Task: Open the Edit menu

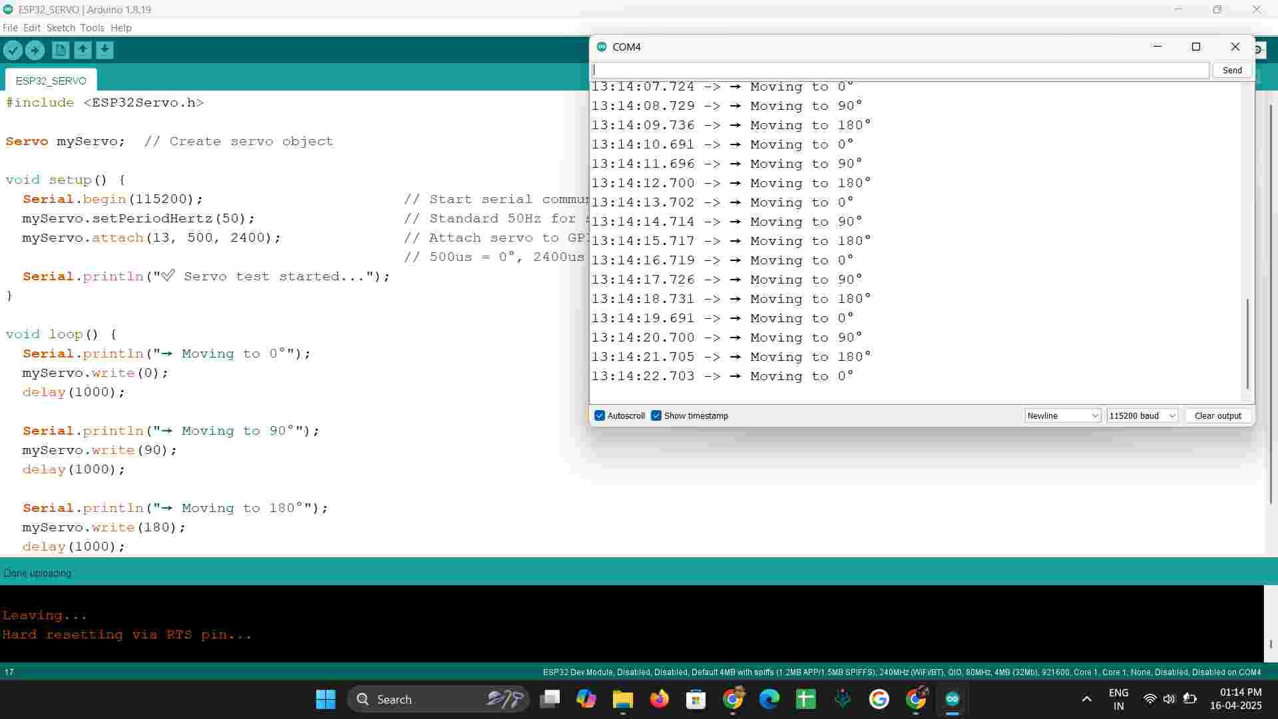Action: (x=31, y=28)
